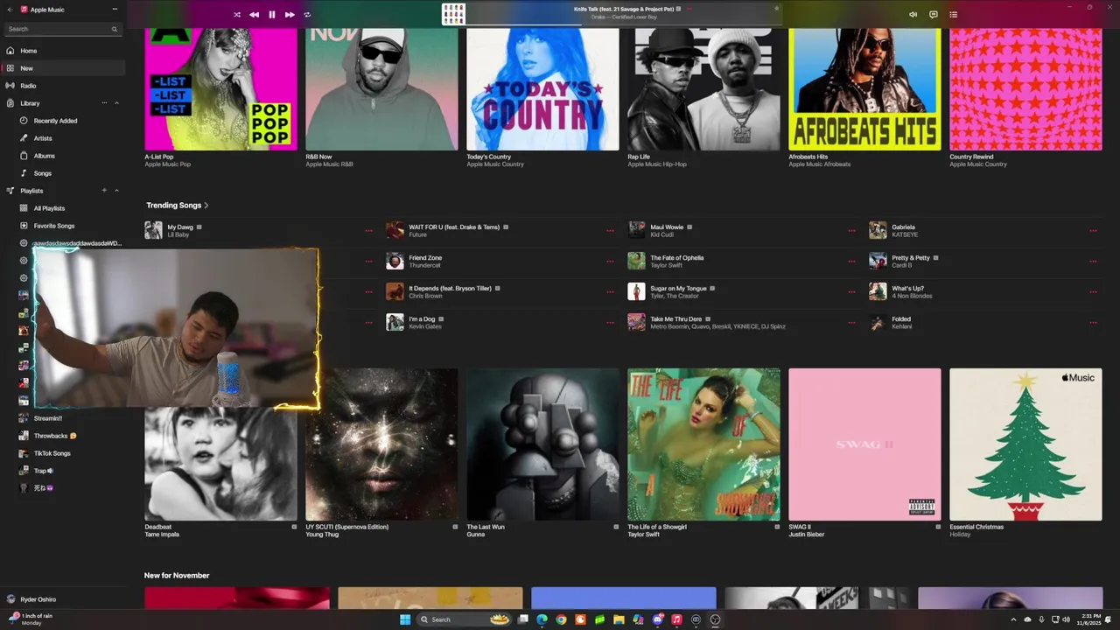The height and width of the screenshot is (630, 1120).
Task: Open the New section in sidebar
Action: [63, 68]
